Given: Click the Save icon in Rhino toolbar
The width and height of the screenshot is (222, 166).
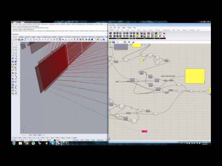Looking at the screenshot, I should pyautogui.click(x=19, y=39).
